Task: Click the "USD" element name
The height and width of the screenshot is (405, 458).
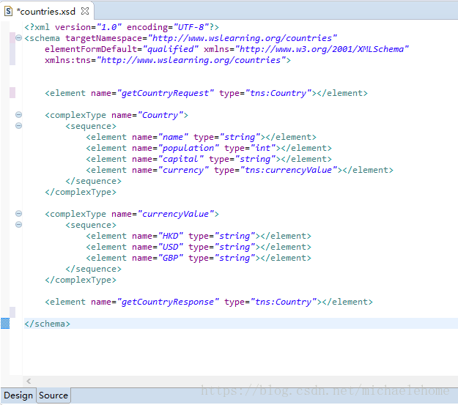Action: (x=170, y=247)
